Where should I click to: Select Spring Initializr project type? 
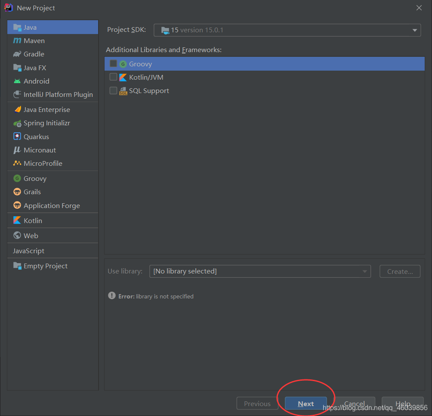pos(52,123)
